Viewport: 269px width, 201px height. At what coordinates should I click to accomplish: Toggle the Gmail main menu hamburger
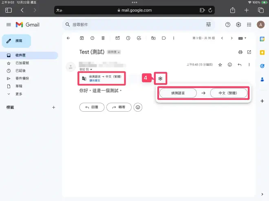coord(9,25)
